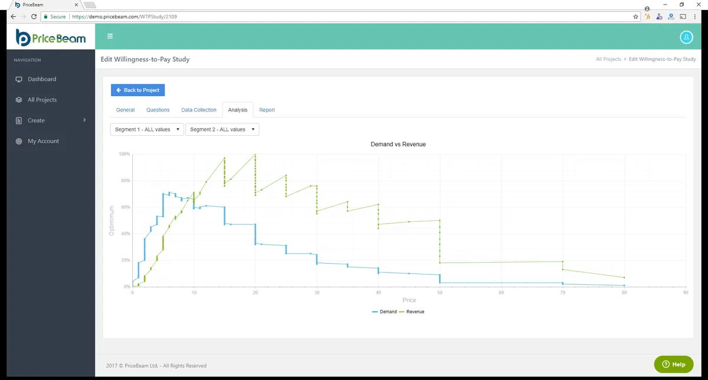Switch to the Data Collection tab
This screenshot has height=380, width=708.
[199, 110]
